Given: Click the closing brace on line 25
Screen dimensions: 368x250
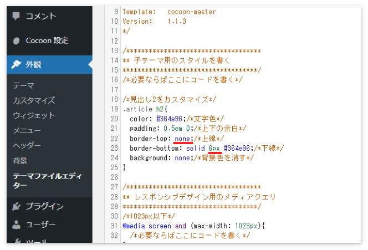Looking at the screenshot, I should (124, 167).
